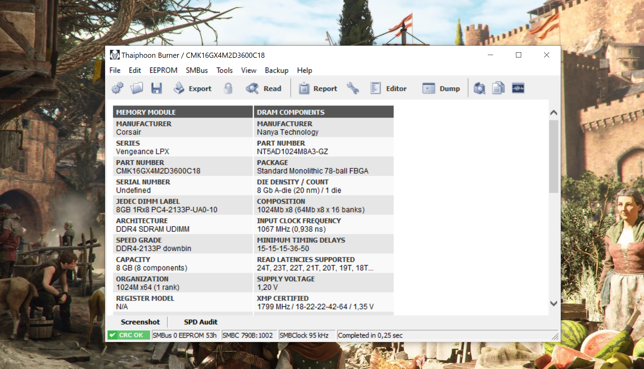
Task: Close the Thaiphoon Burner window
Action: [546, 55]
